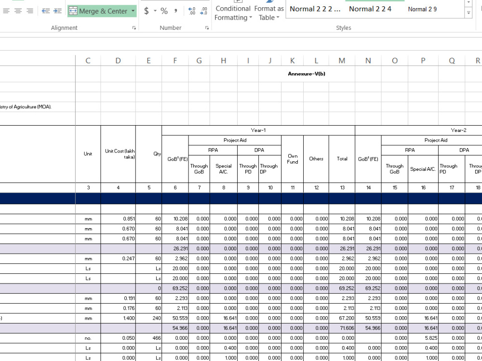This screenshot has height=361, width=482.
Task: Select the Year-2 header cell
Action: click(458, 130)
